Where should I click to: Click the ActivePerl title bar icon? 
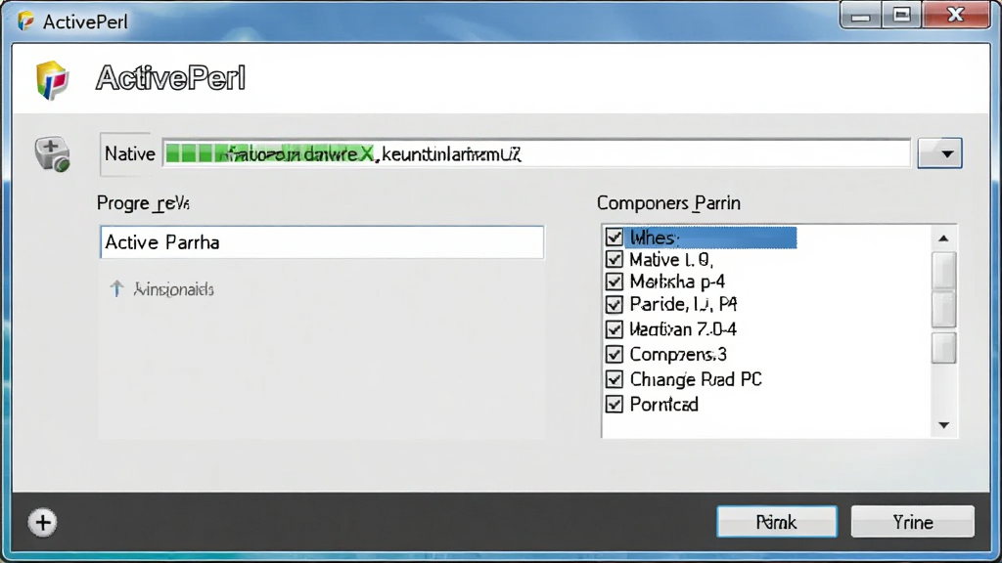[x=25, y=22]
